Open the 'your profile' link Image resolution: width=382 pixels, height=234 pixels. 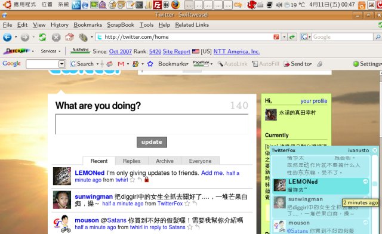314,101
